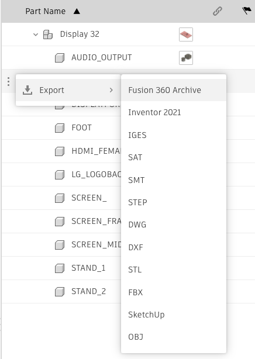255x359 pixels.
Task: Click the STAND_1 part cube icon
Action: [60, 268]
